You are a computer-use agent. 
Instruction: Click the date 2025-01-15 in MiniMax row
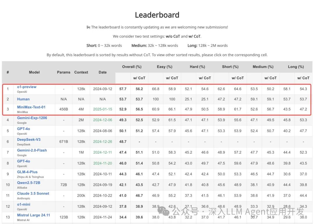point(103,109)
